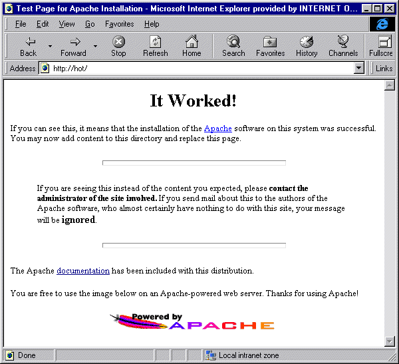Viewport: 399px width, 364px height.
Task: Open the documentation hyperlink
Action: (x=83, y=271)
